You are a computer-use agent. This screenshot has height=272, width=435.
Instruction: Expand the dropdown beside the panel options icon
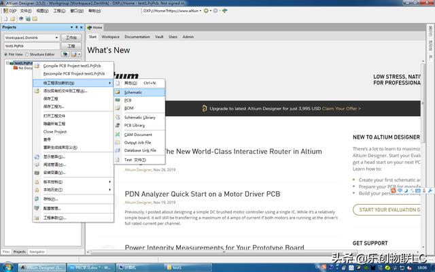[x=80, y=54]
